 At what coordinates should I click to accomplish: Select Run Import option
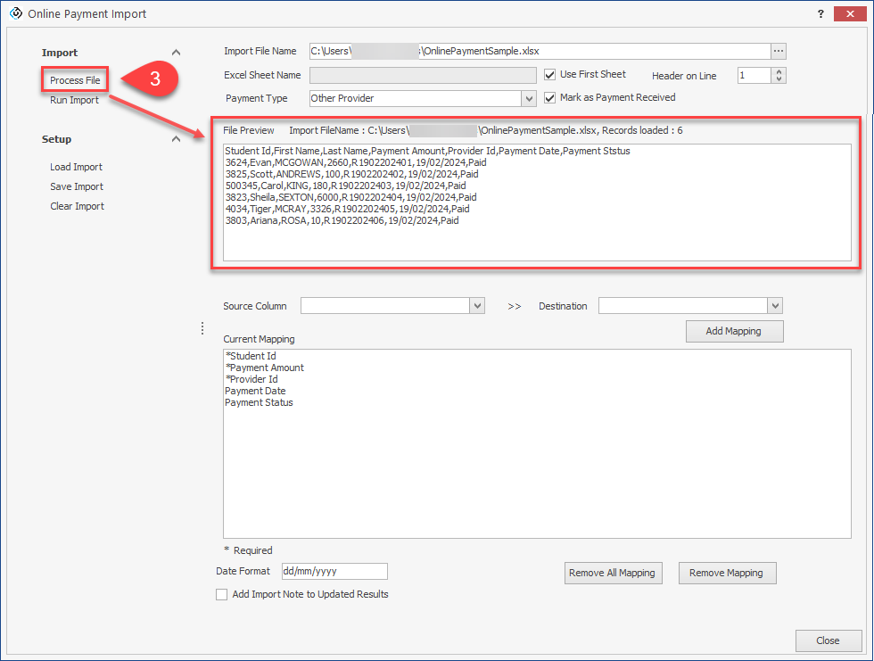[x=74, y=100]
